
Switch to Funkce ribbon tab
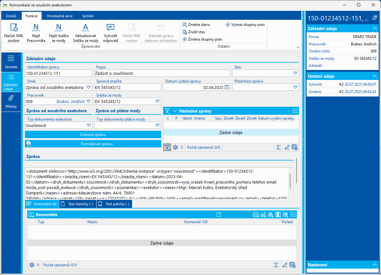(x=32, y=16)
